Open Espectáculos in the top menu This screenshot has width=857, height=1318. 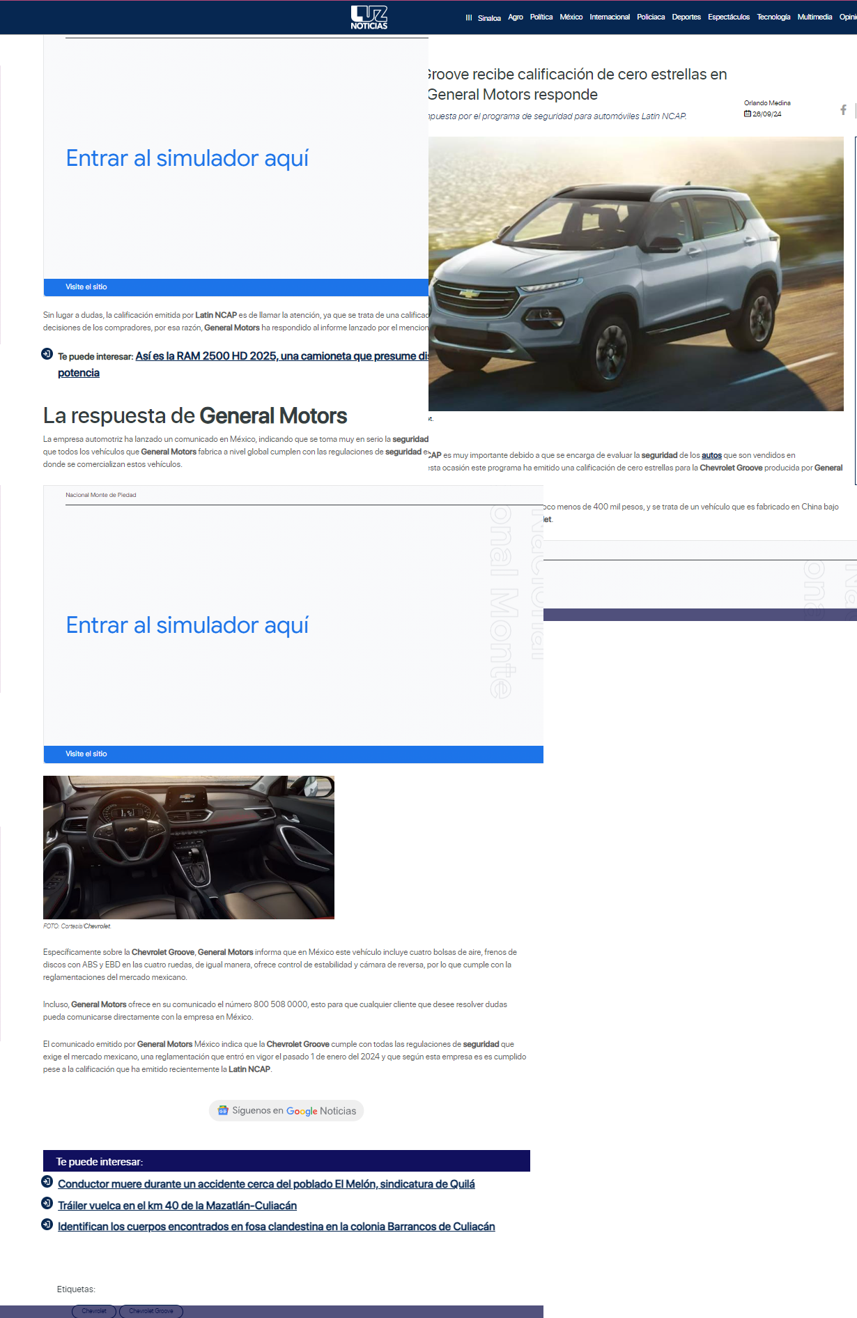coord(729,17)
